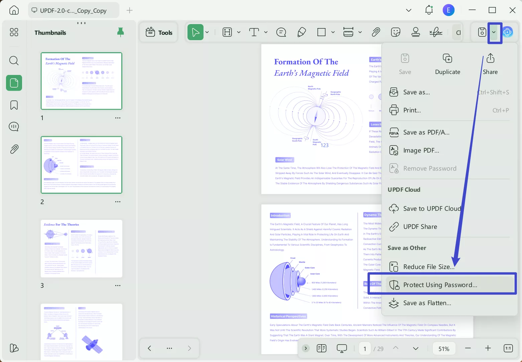Click the 51% zoom level control

(x=444, y=348)
